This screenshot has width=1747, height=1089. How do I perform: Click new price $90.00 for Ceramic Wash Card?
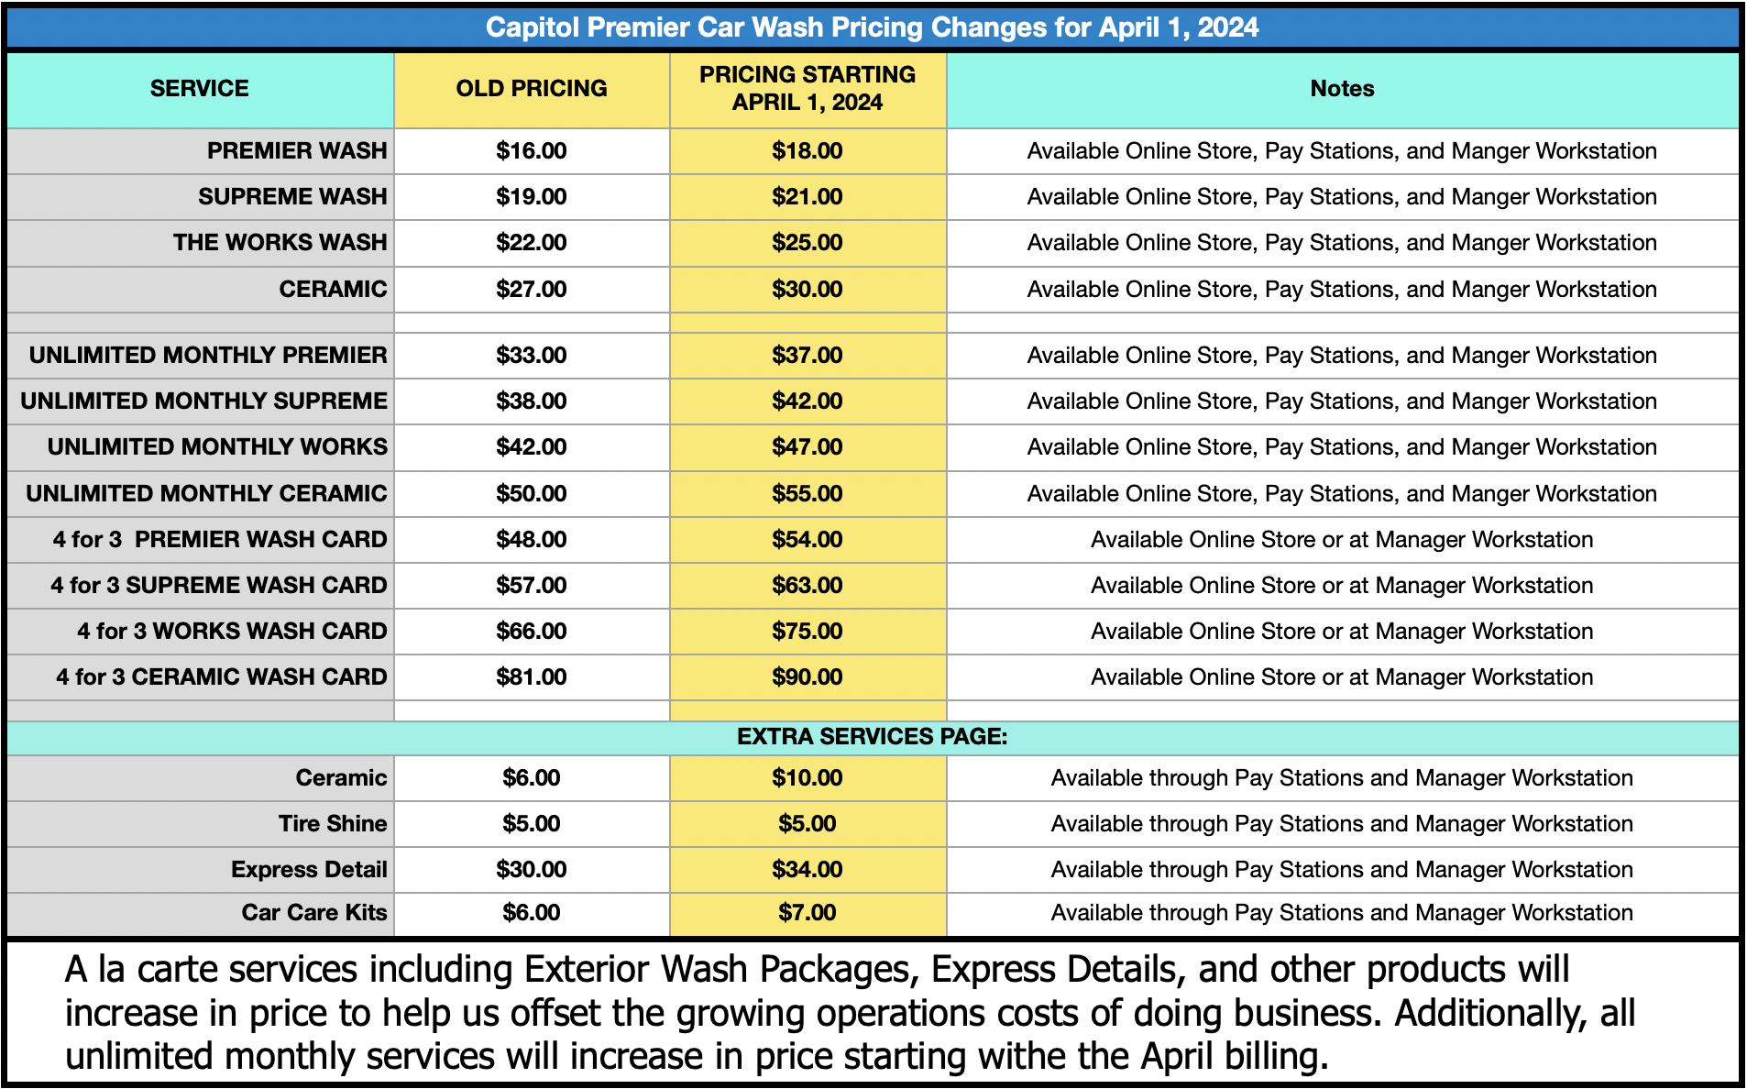point(808,677)
